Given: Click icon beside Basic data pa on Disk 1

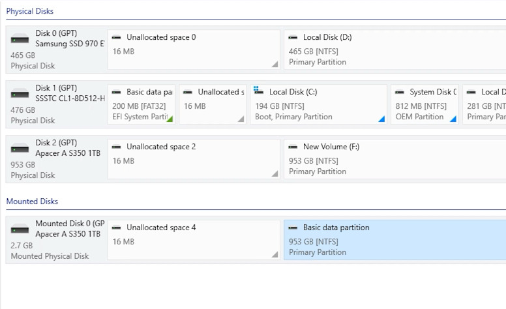Looking at the screenshot, I should tap(117, 93).
